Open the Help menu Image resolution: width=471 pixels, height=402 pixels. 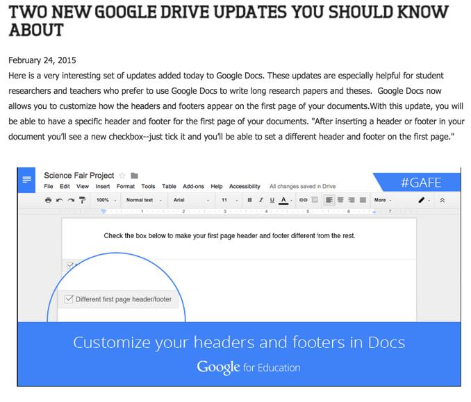click(216, 187)
